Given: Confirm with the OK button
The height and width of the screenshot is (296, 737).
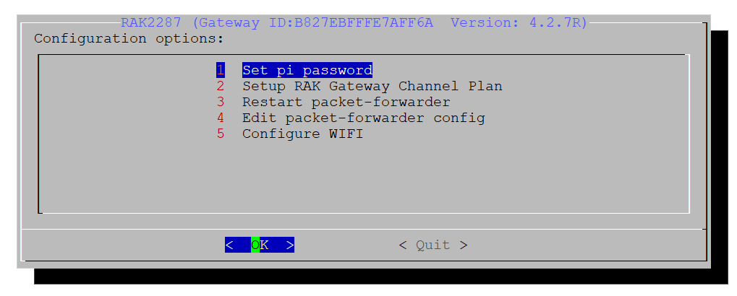Looking at the screenshot, I should click(x=260, y=245).
